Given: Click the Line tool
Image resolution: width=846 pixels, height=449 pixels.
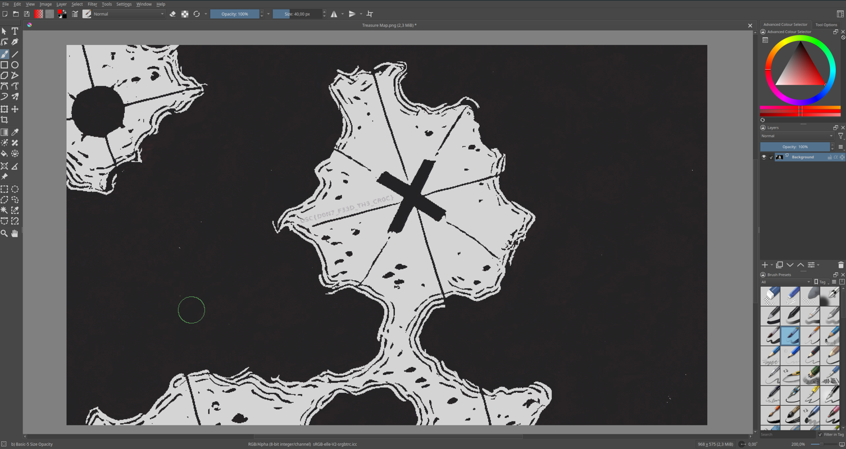Looking at the screenshot, I should 15,54.
